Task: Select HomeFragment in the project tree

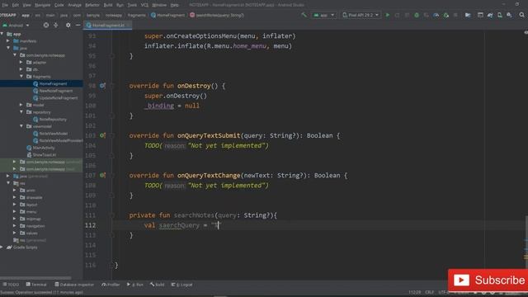Action: [53, 83]
